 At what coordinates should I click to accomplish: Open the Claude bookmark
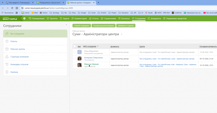(149, 13)
